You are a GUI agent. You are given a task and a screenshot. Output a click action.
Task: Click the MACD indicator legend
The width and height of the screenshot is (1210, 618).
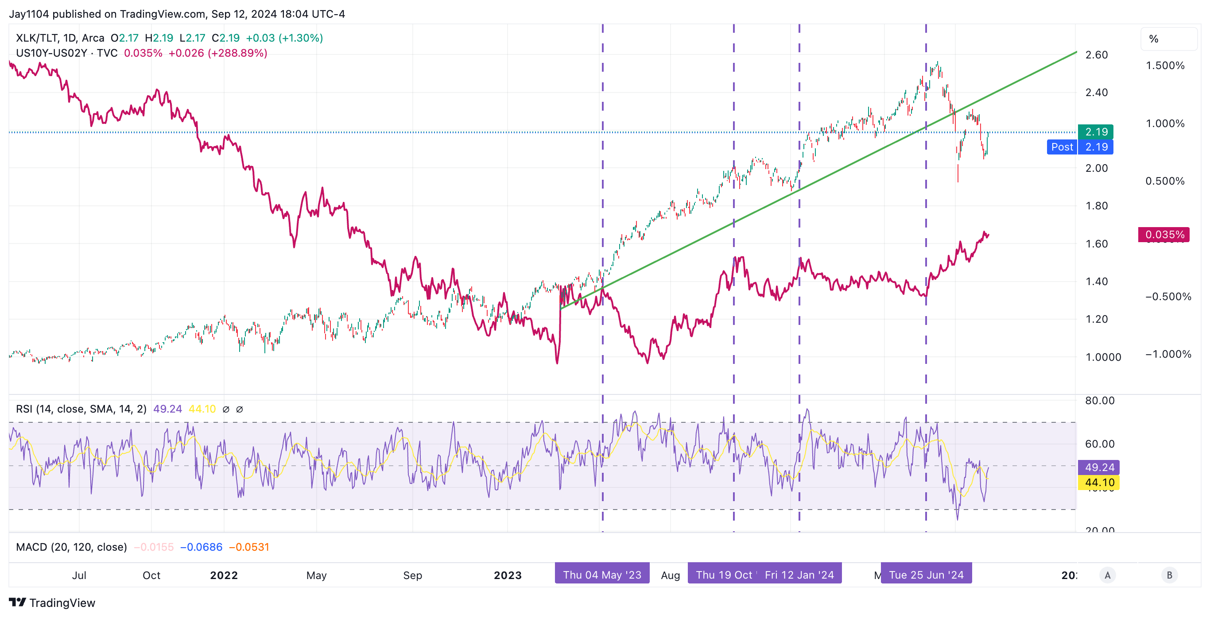click(x=71, y=547)
